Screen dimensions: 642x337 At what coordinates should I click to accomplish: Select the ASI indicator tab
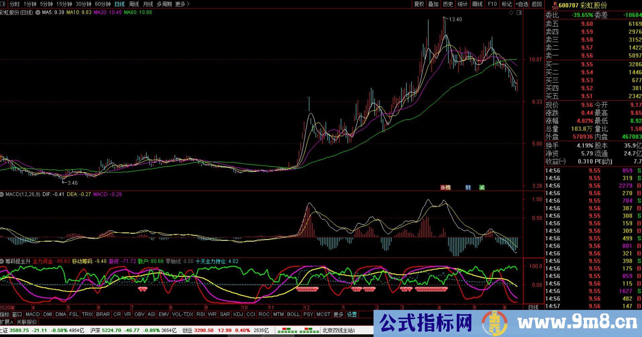[x=152, y=315]
